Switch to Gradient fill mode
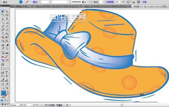The width and height of the screenshot is (169, 107). click(5, 100)
